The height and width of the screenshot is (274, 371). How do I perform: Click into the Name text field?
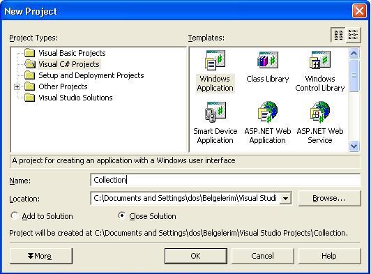(225, 180)
